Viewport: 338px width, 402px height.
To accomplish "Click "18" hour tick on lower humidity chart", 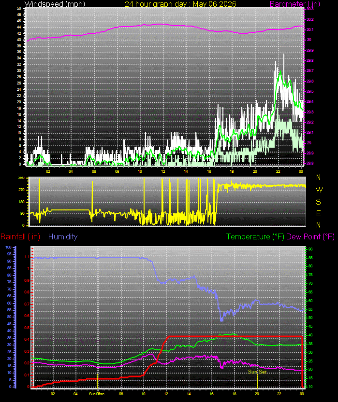I will point(234,394).
